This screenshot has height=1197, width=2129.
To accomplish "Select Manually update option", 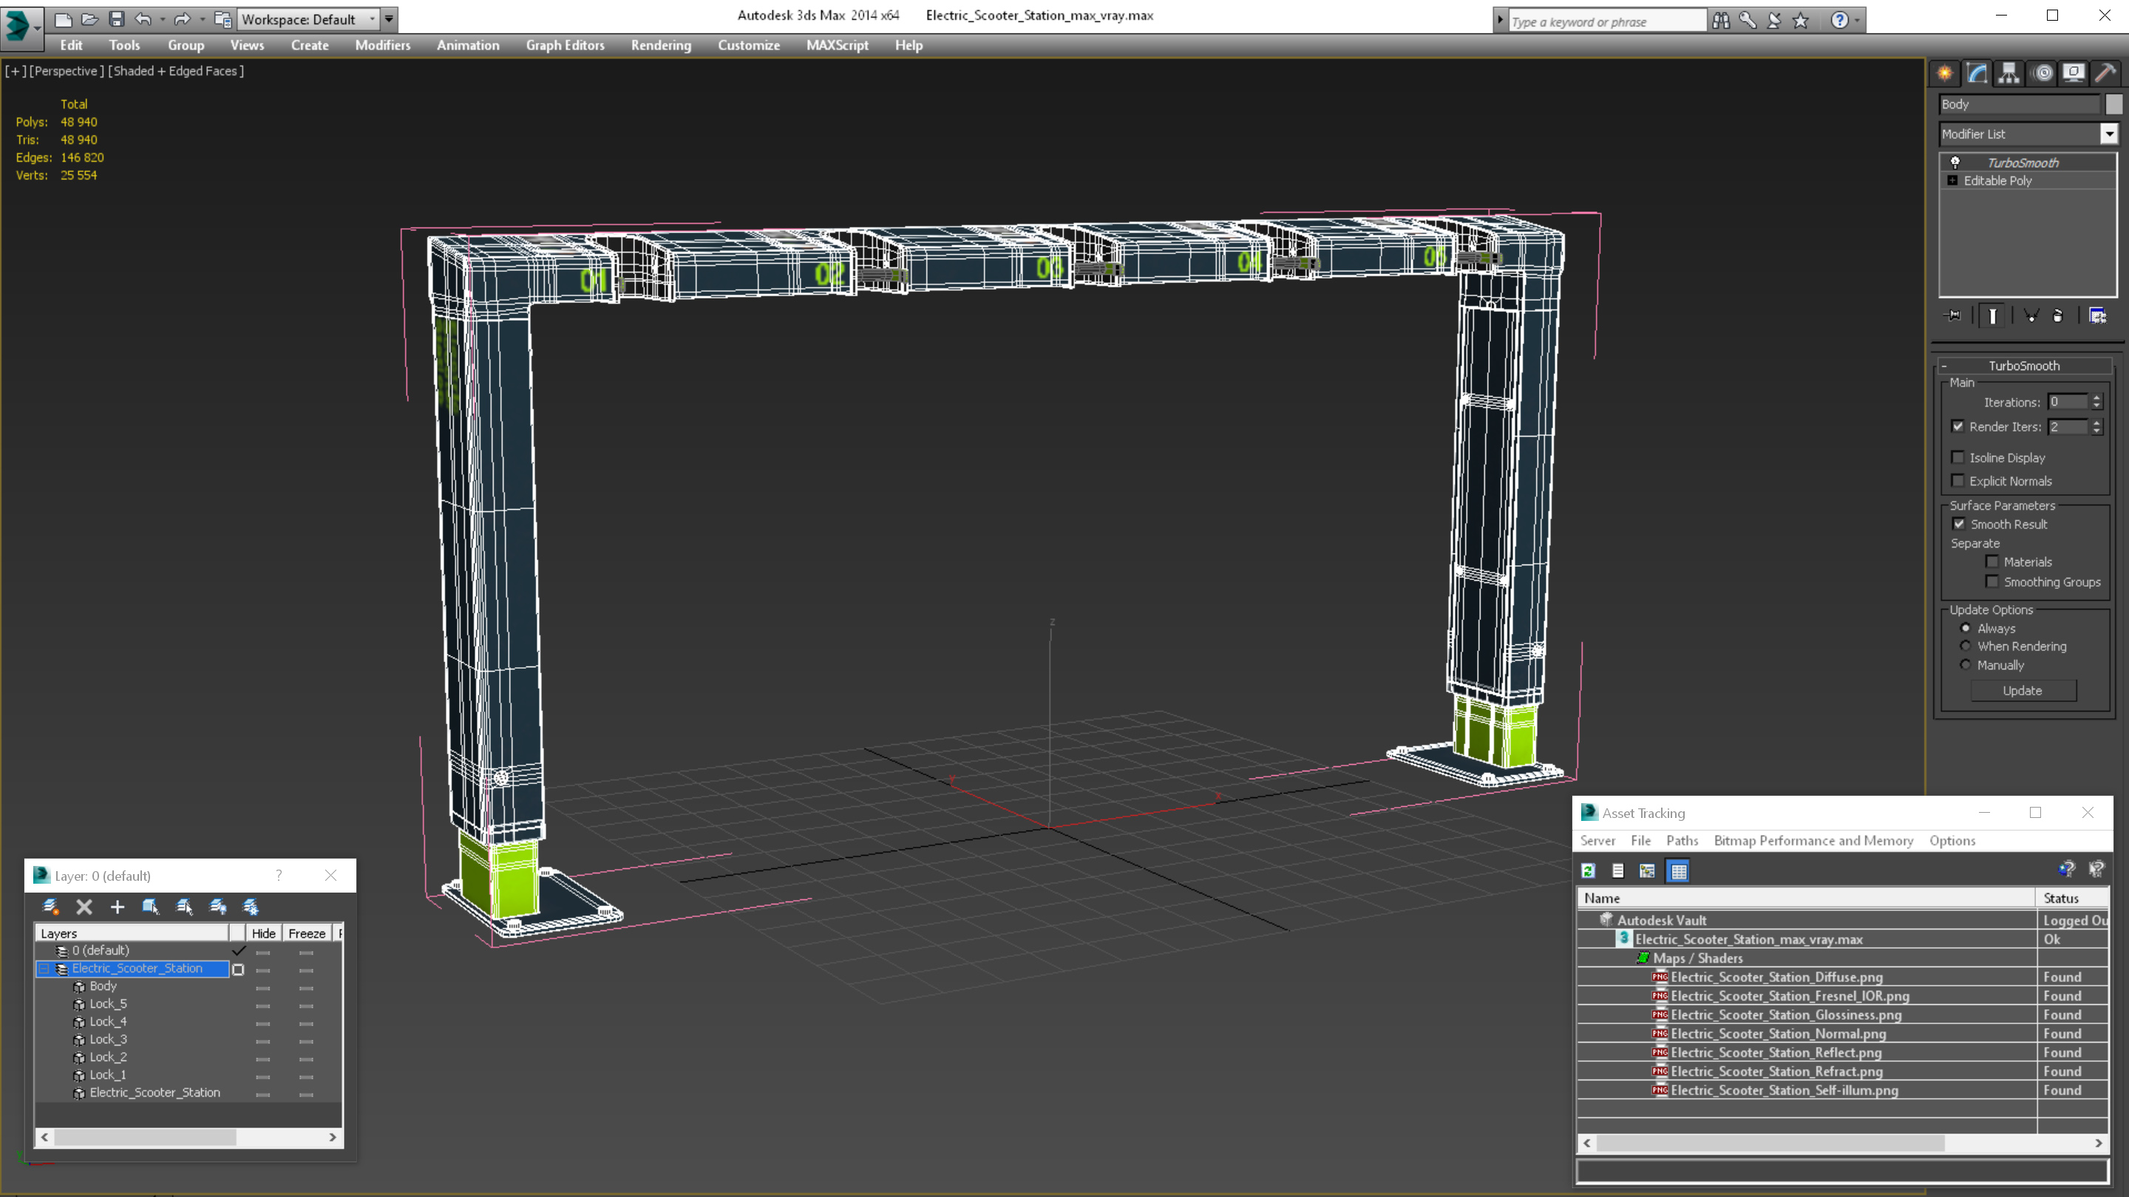I will 1966,665.
